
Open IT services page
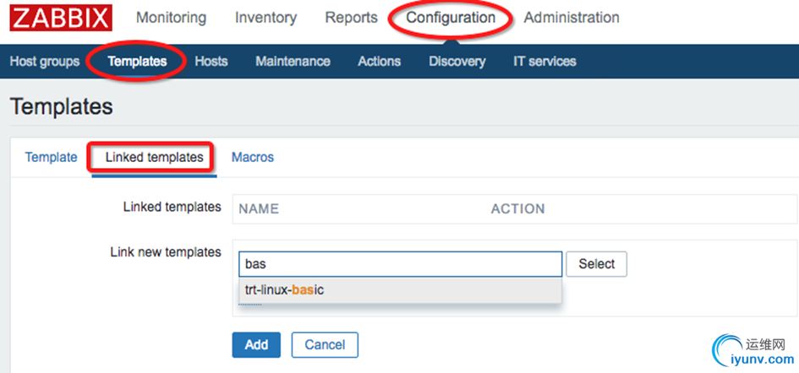pos(545,62)
